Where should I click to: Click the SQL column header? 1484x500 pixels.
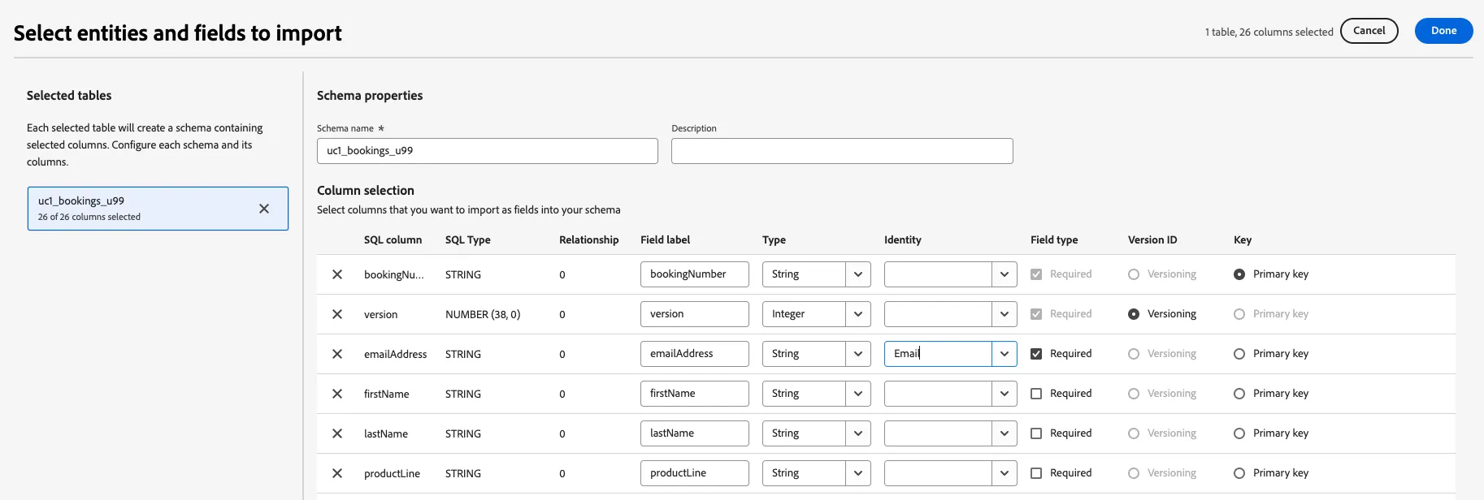[x=393, y=240]
